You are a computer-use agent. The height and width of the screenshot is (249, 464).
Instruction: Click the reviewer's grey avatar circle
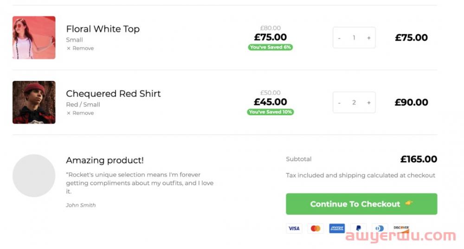[34, 176]
